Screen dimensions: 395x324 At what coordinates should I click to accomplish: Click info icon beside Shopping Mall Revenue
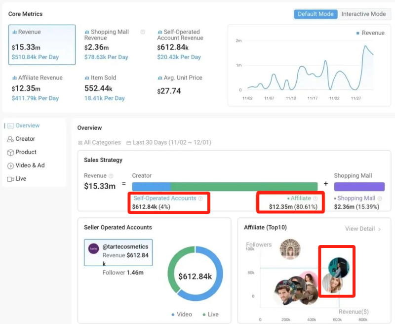point(143,32)
